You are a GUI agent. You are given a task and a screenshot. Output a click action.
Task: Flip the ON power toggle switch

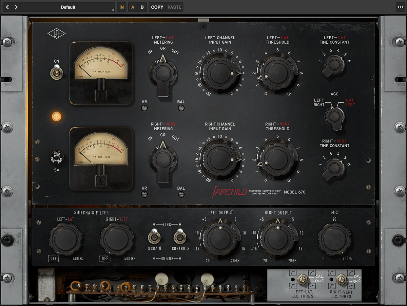click(56, 73)
